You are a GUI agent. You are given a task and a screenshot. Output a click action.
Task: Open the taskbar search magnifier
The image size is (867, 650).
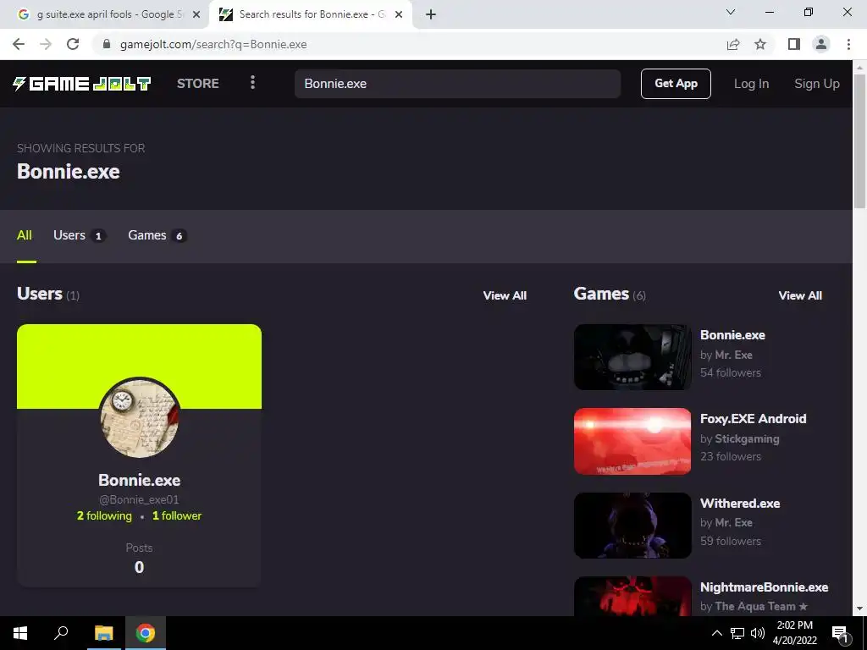coord(61,633)
